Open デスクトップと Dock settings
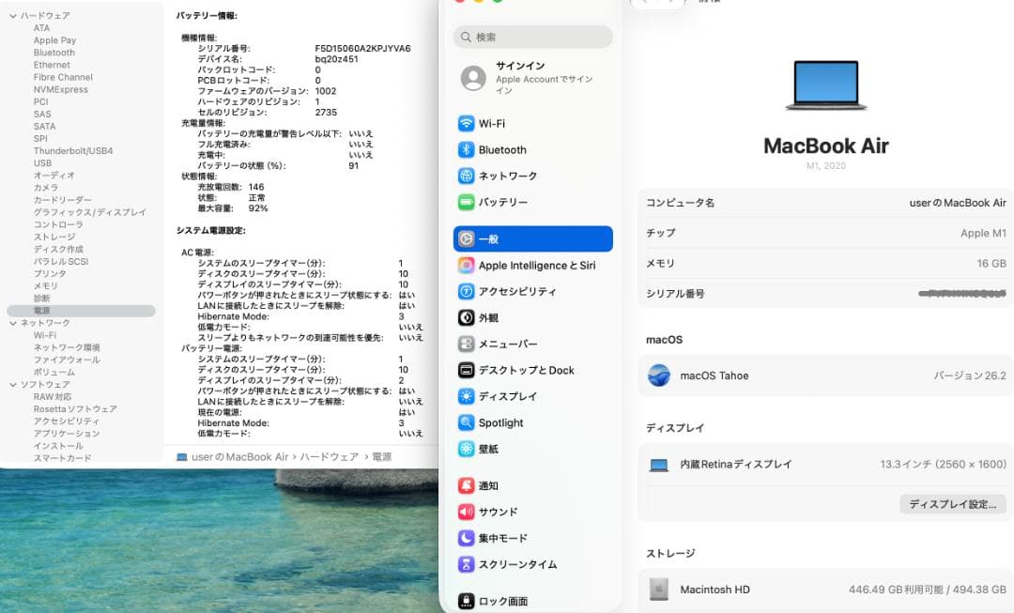The width and height of the screenshot is (1014, 613). point(466,370)
